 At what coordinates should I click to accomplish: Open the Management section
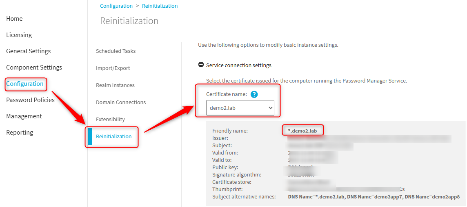tap(24, 116)
